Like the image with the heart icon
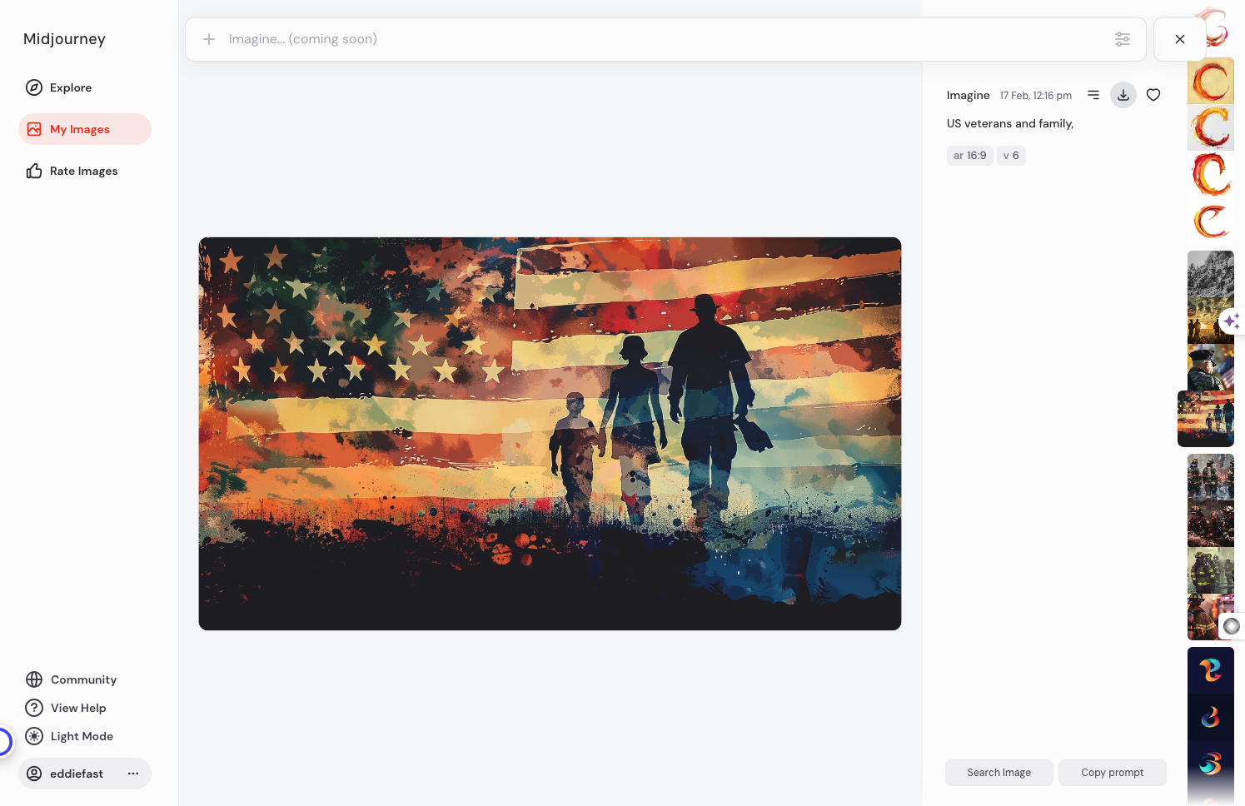Screen dimensions: 1245x806 pyautogui.click(x=1153, y=95)
